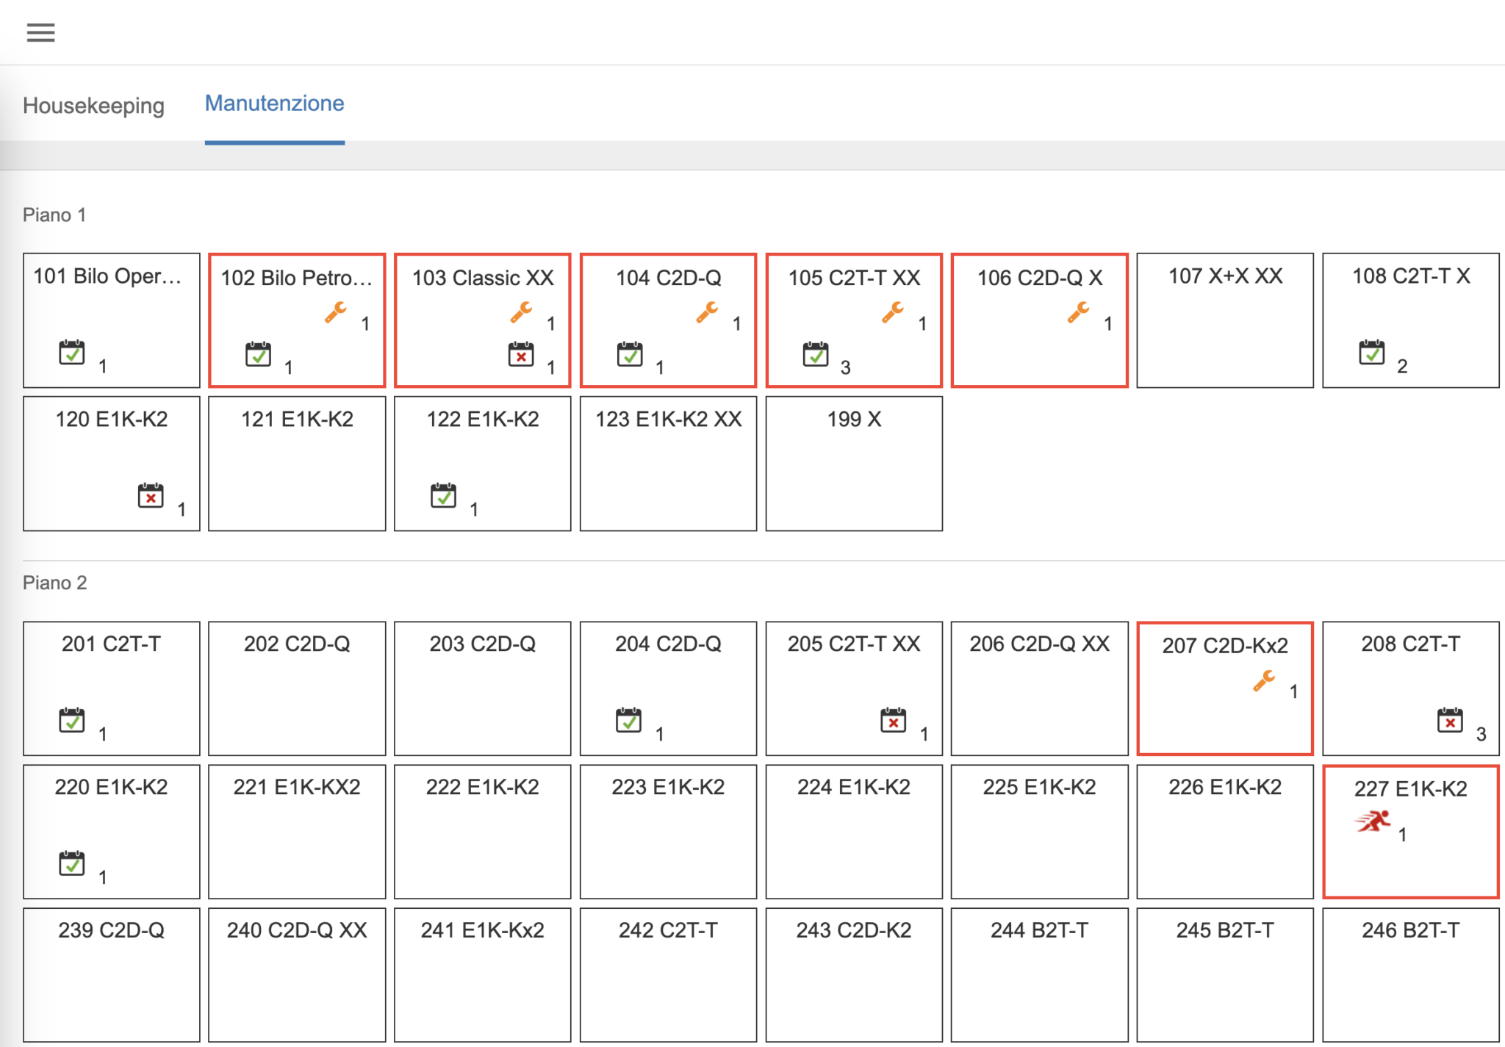Click the "108 C2T-T X" room title
This screenshot has width=1505, height=1047.
[x=1411, y=276]
